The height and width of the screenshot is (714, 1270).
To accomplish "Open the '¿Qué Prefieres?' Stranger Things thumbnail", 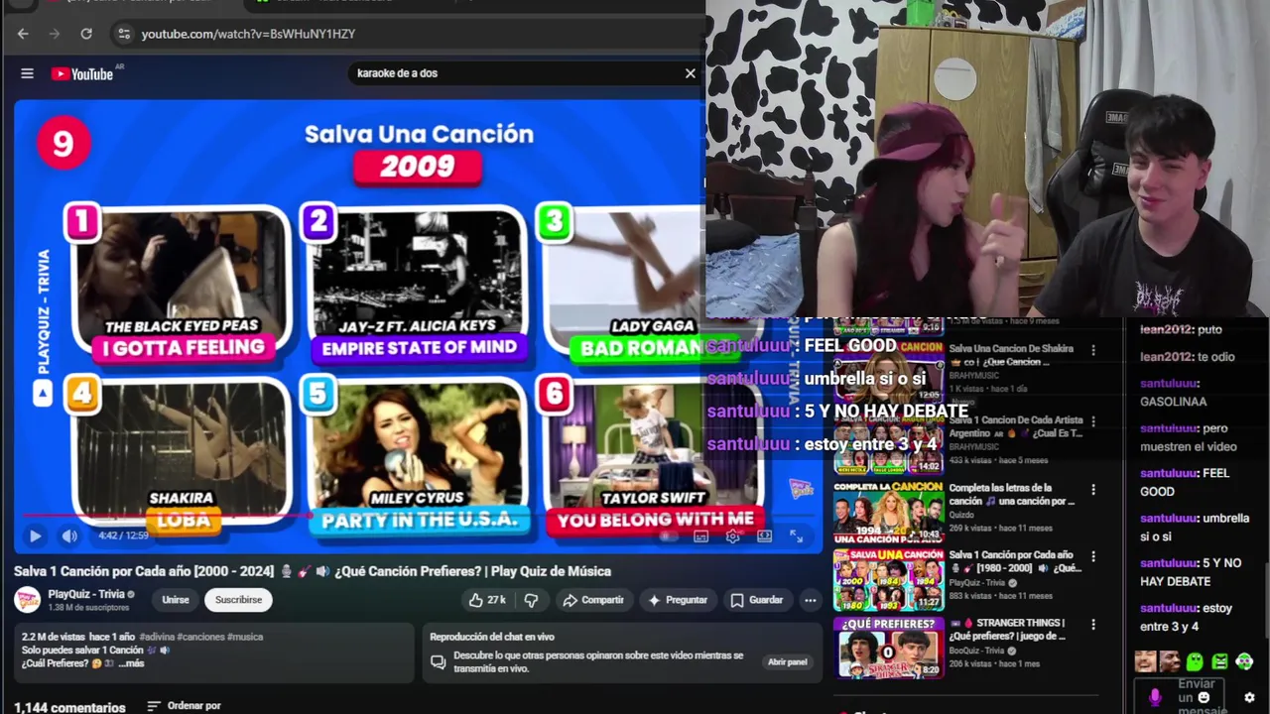I will [888, 647].
